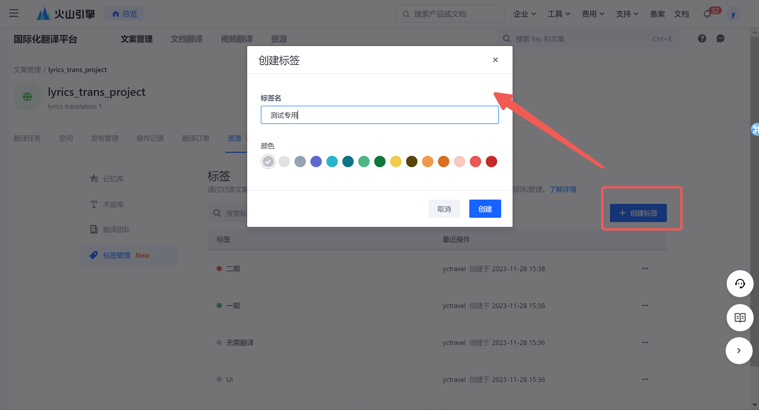Select the selected gray checkmark color

pos(268,161)
